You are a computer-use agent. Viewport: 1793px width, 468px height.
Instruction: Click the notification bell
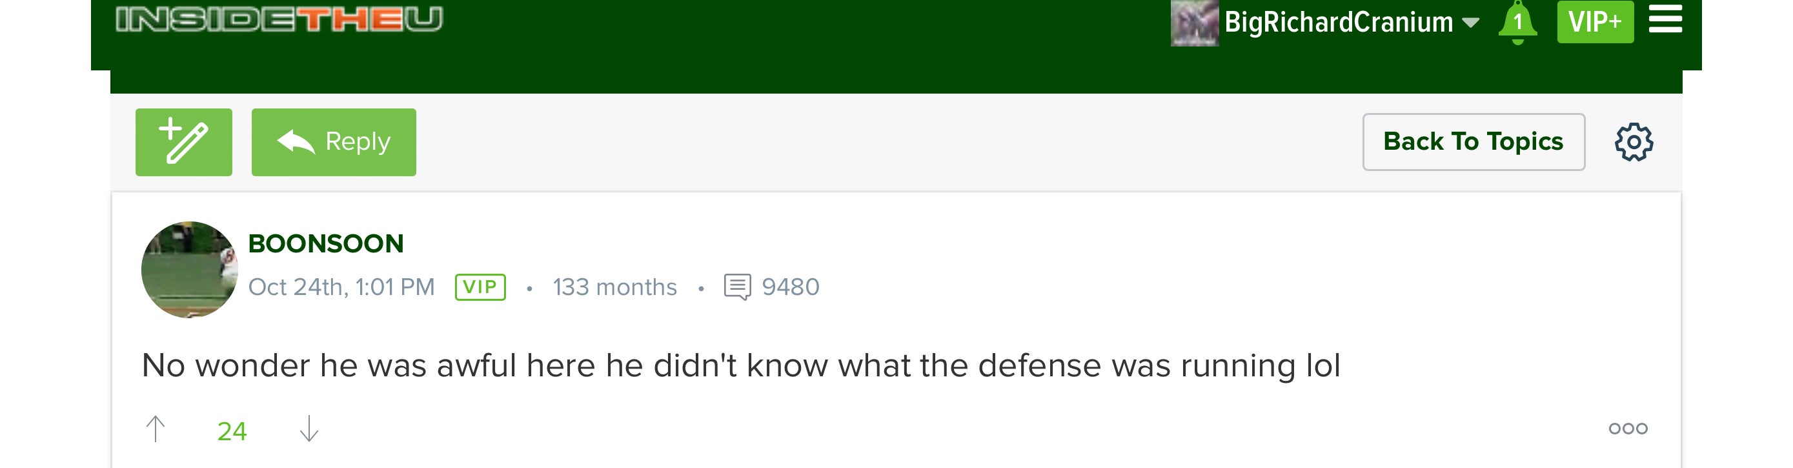click(1519, 21)
